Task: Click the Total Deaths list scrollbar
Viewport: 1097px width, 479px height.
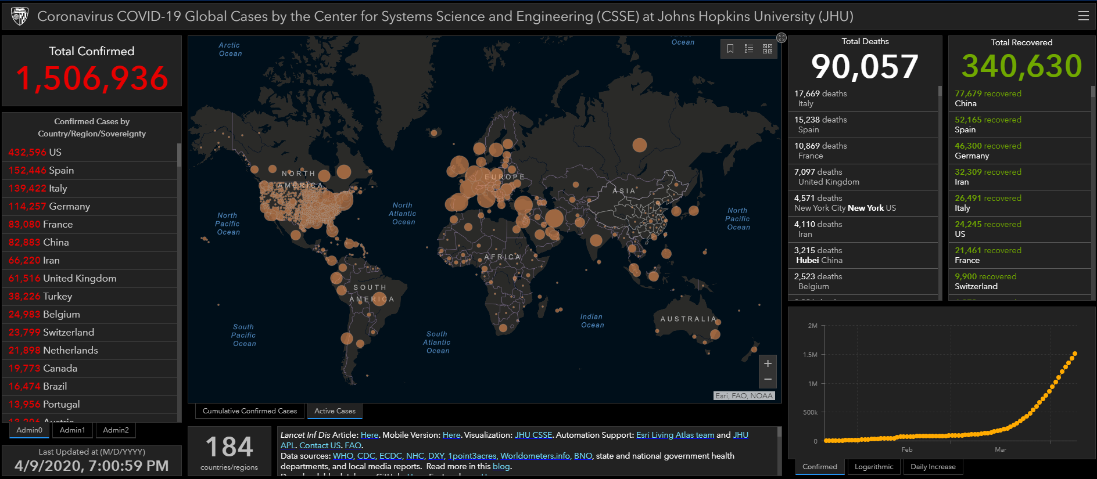Action: point(940,91)
